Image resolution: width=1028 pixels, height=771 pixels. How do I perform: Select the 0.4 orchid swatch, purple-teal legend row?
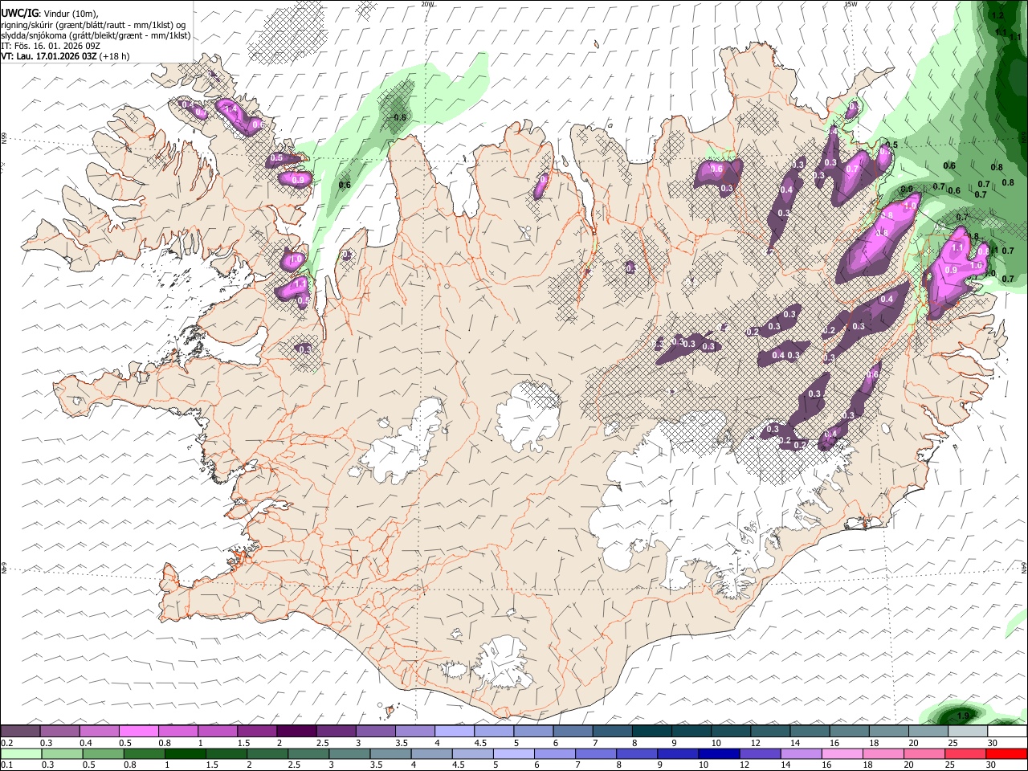[x=99, y=731]
